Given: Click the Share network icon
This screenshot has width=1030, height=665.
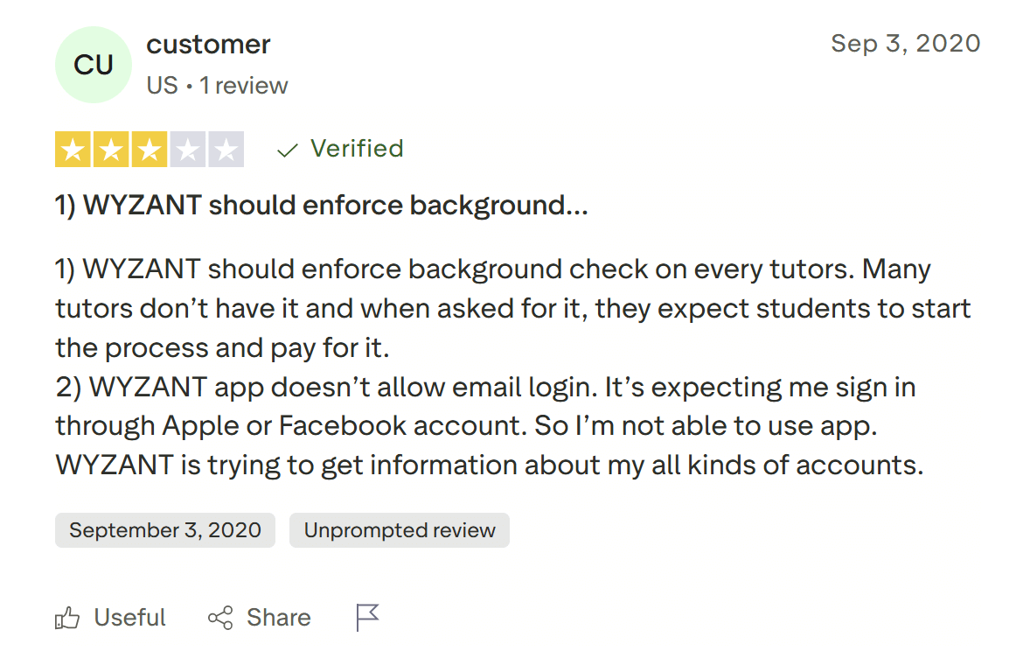Looking at the screenshot, I should tap(220, 619).
